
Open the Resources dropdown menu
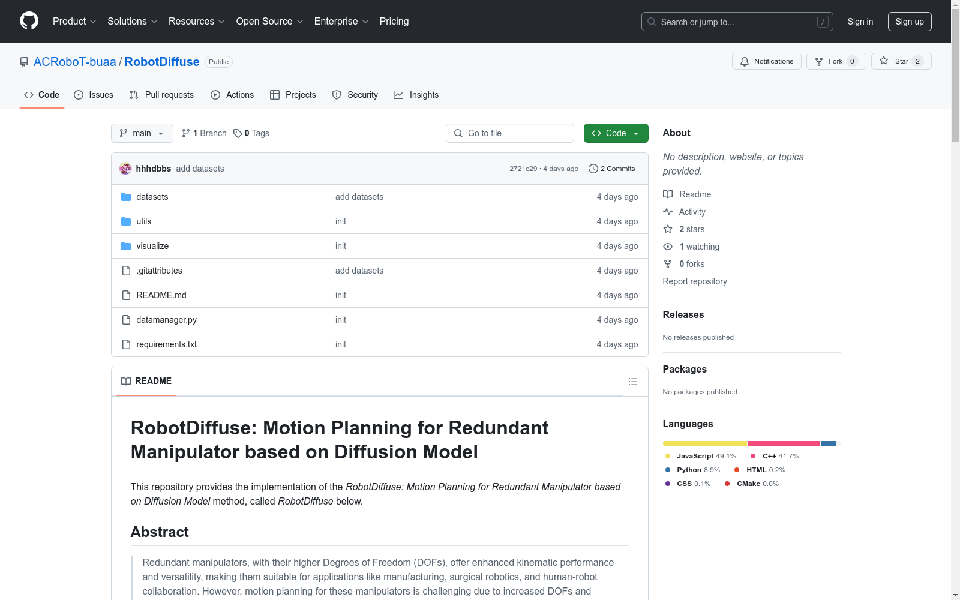(197, 22)
